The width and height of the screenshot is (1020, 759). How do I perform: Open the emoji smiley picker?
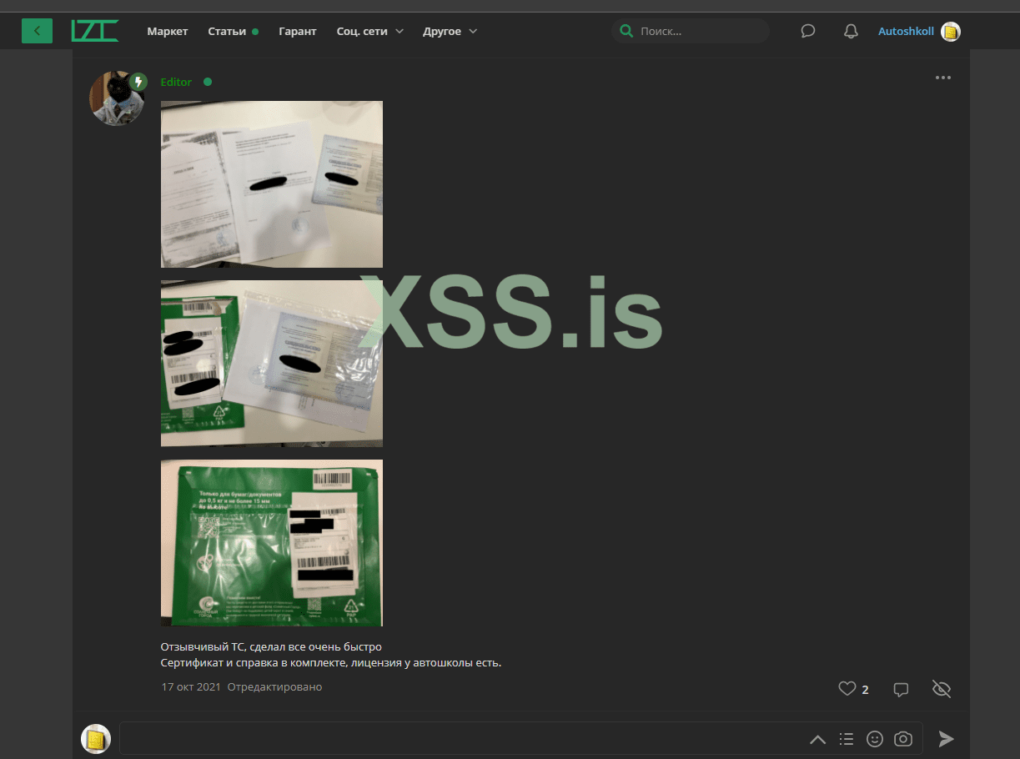click(875, 739)
